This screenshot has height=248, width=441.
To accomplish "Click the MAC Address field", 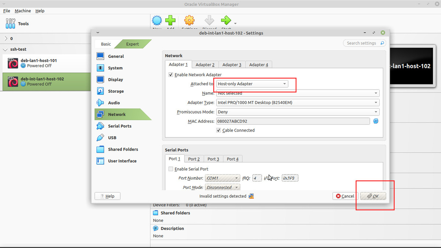I will (x=293, y=121).
